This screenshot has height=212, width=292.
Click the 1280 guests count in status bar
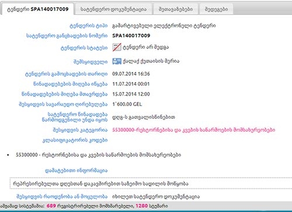click(x=141, y=206)
